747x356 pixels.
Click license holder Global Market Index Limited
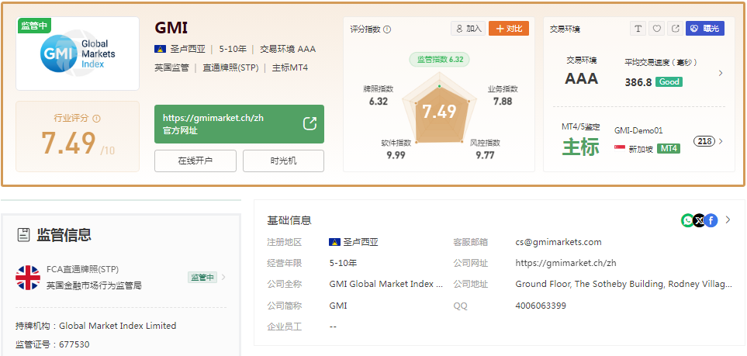coord(118,326)
